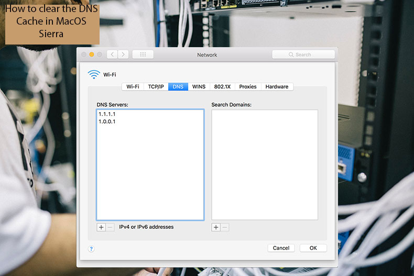Screen dimensions: 414x276
Task: Select the 1.0.0.1 DNS server entry
Action: point(107,122)
